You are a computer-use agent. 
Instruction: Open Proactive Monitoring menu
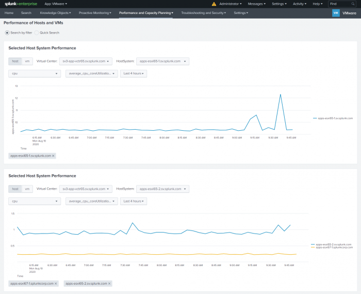coord(95,13)
